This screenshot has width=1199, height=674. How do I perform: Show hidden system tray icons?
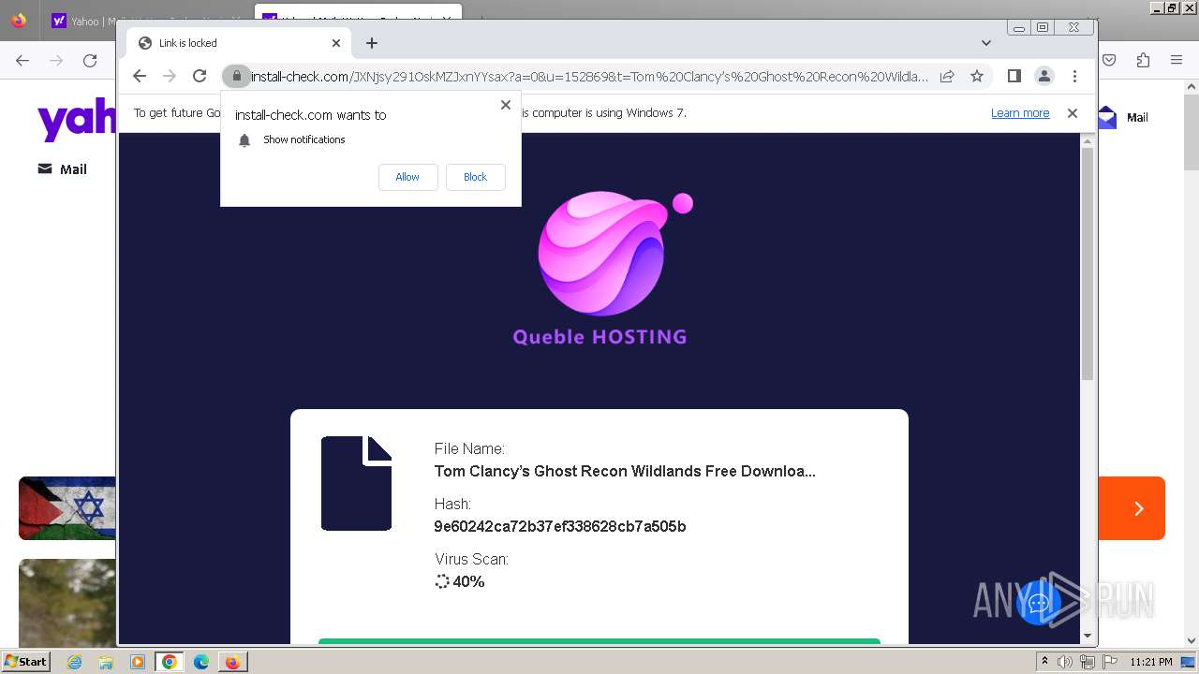pyautogui.click(x=1044, y=662)
